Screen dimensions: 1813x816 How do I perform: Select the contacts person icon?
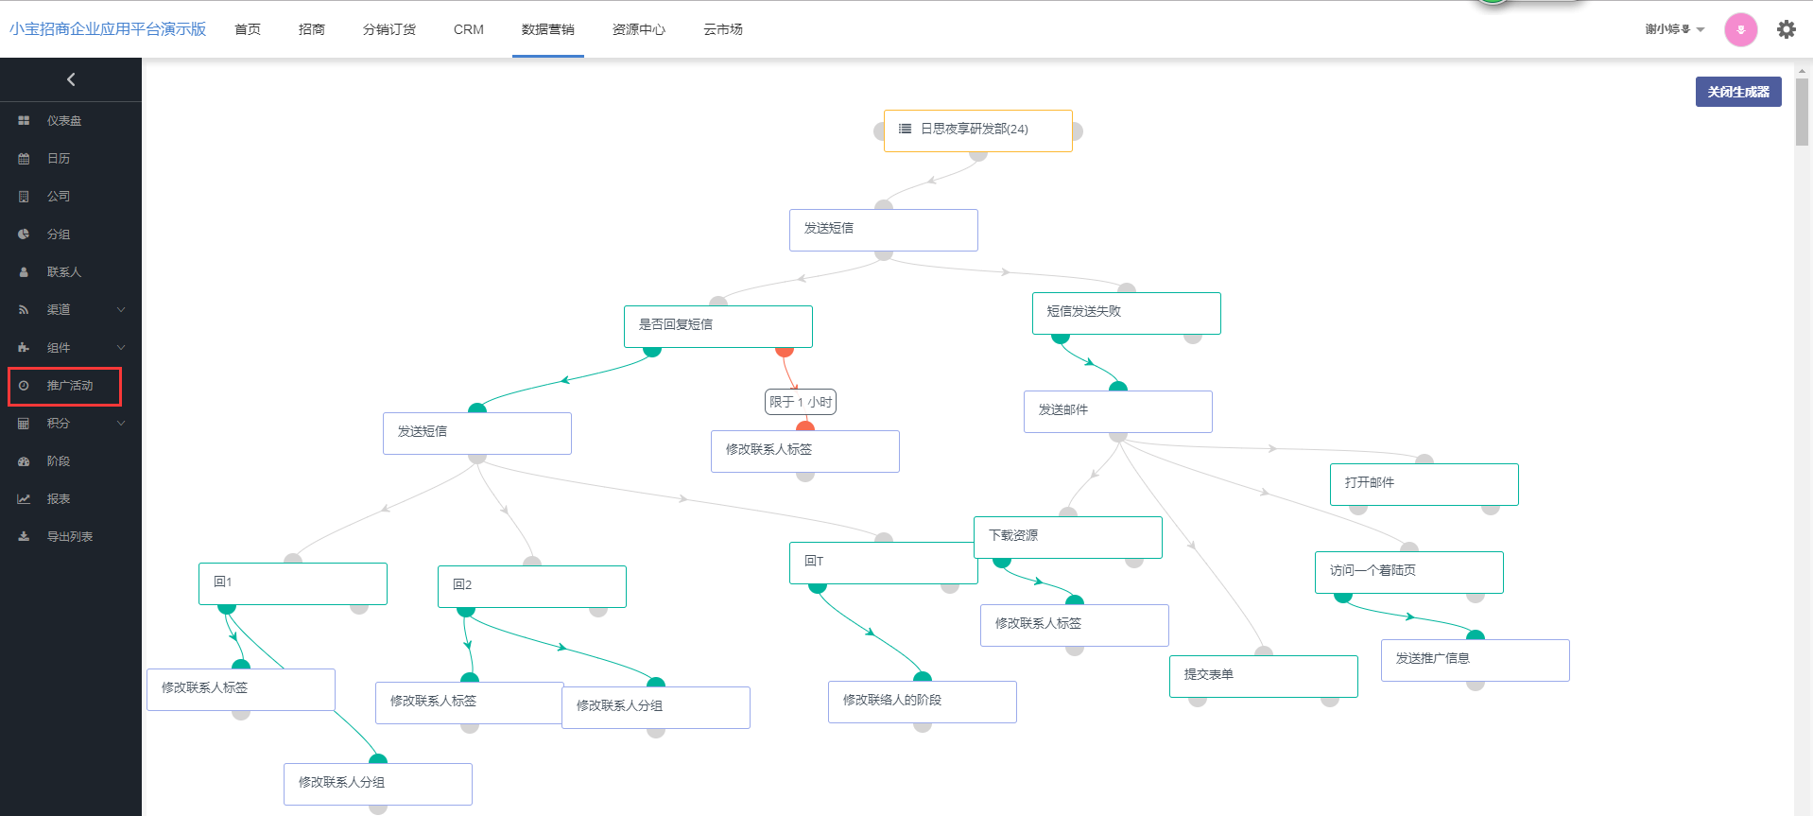point(24,272)
